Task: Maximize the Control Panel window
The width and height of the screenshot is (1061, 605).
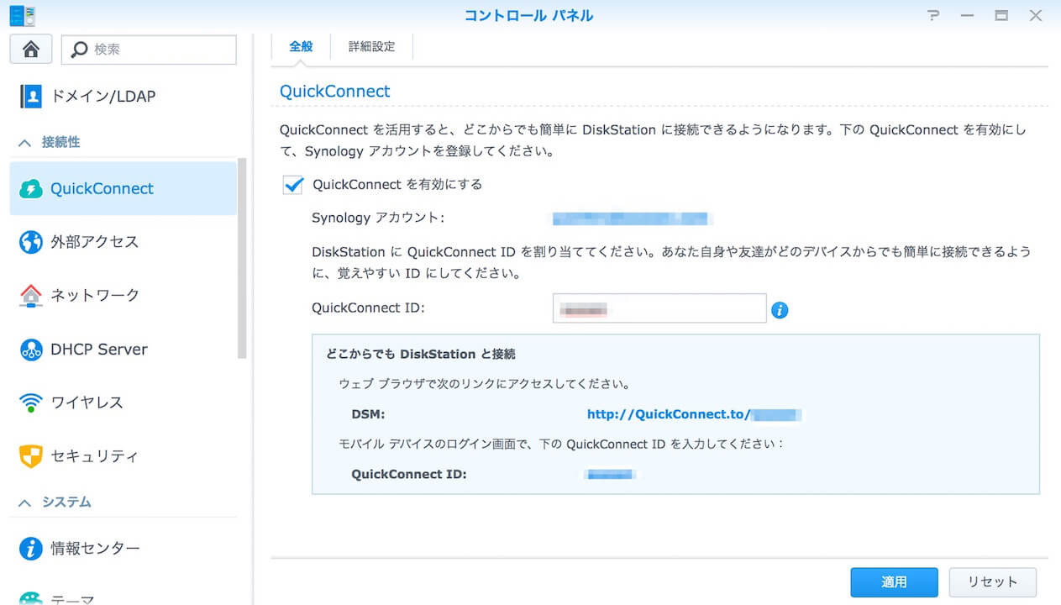Action: click(1001, 15)
